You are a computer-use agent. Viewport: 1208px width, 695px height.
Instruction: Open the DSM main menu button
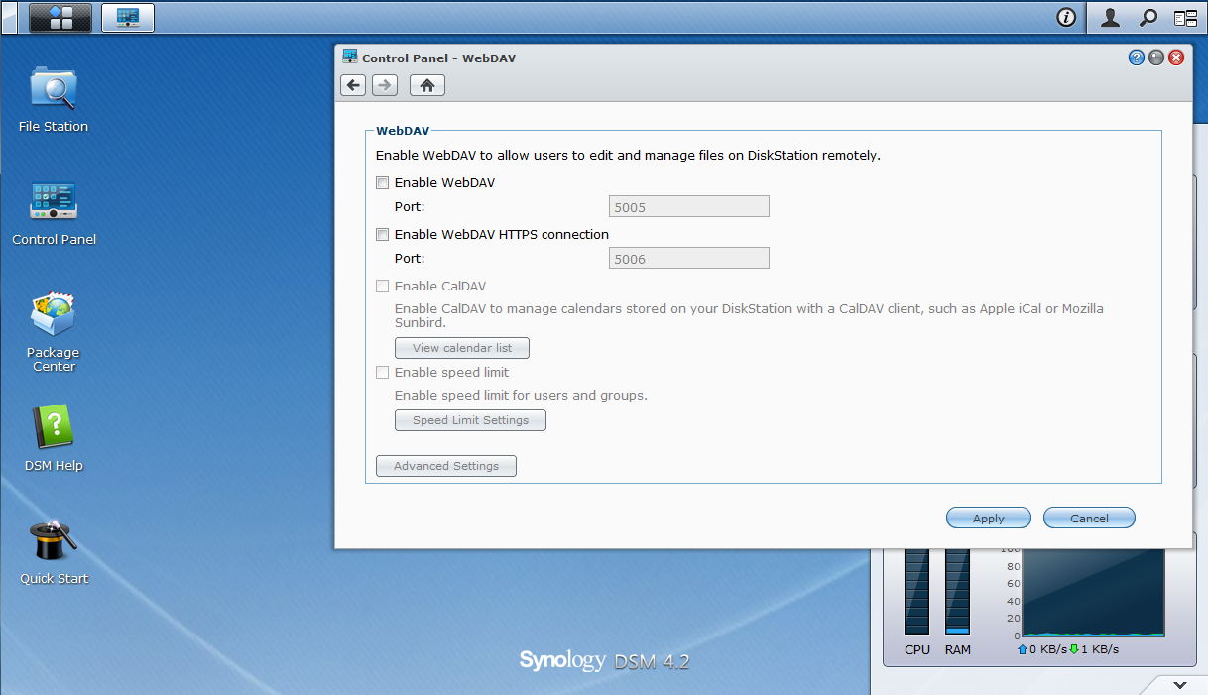60,17
